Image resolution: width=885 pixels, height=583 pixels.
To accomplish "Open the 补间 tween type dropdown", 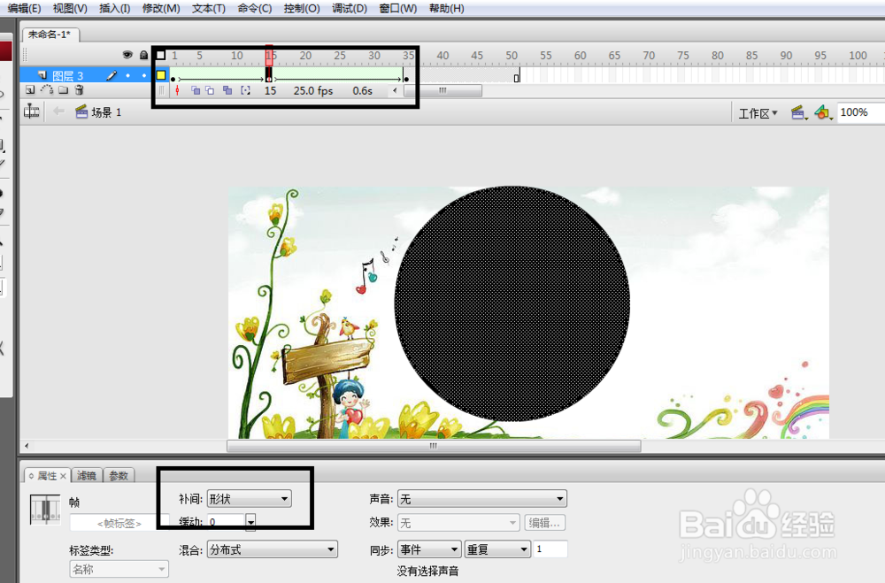I will pos(250,499).
